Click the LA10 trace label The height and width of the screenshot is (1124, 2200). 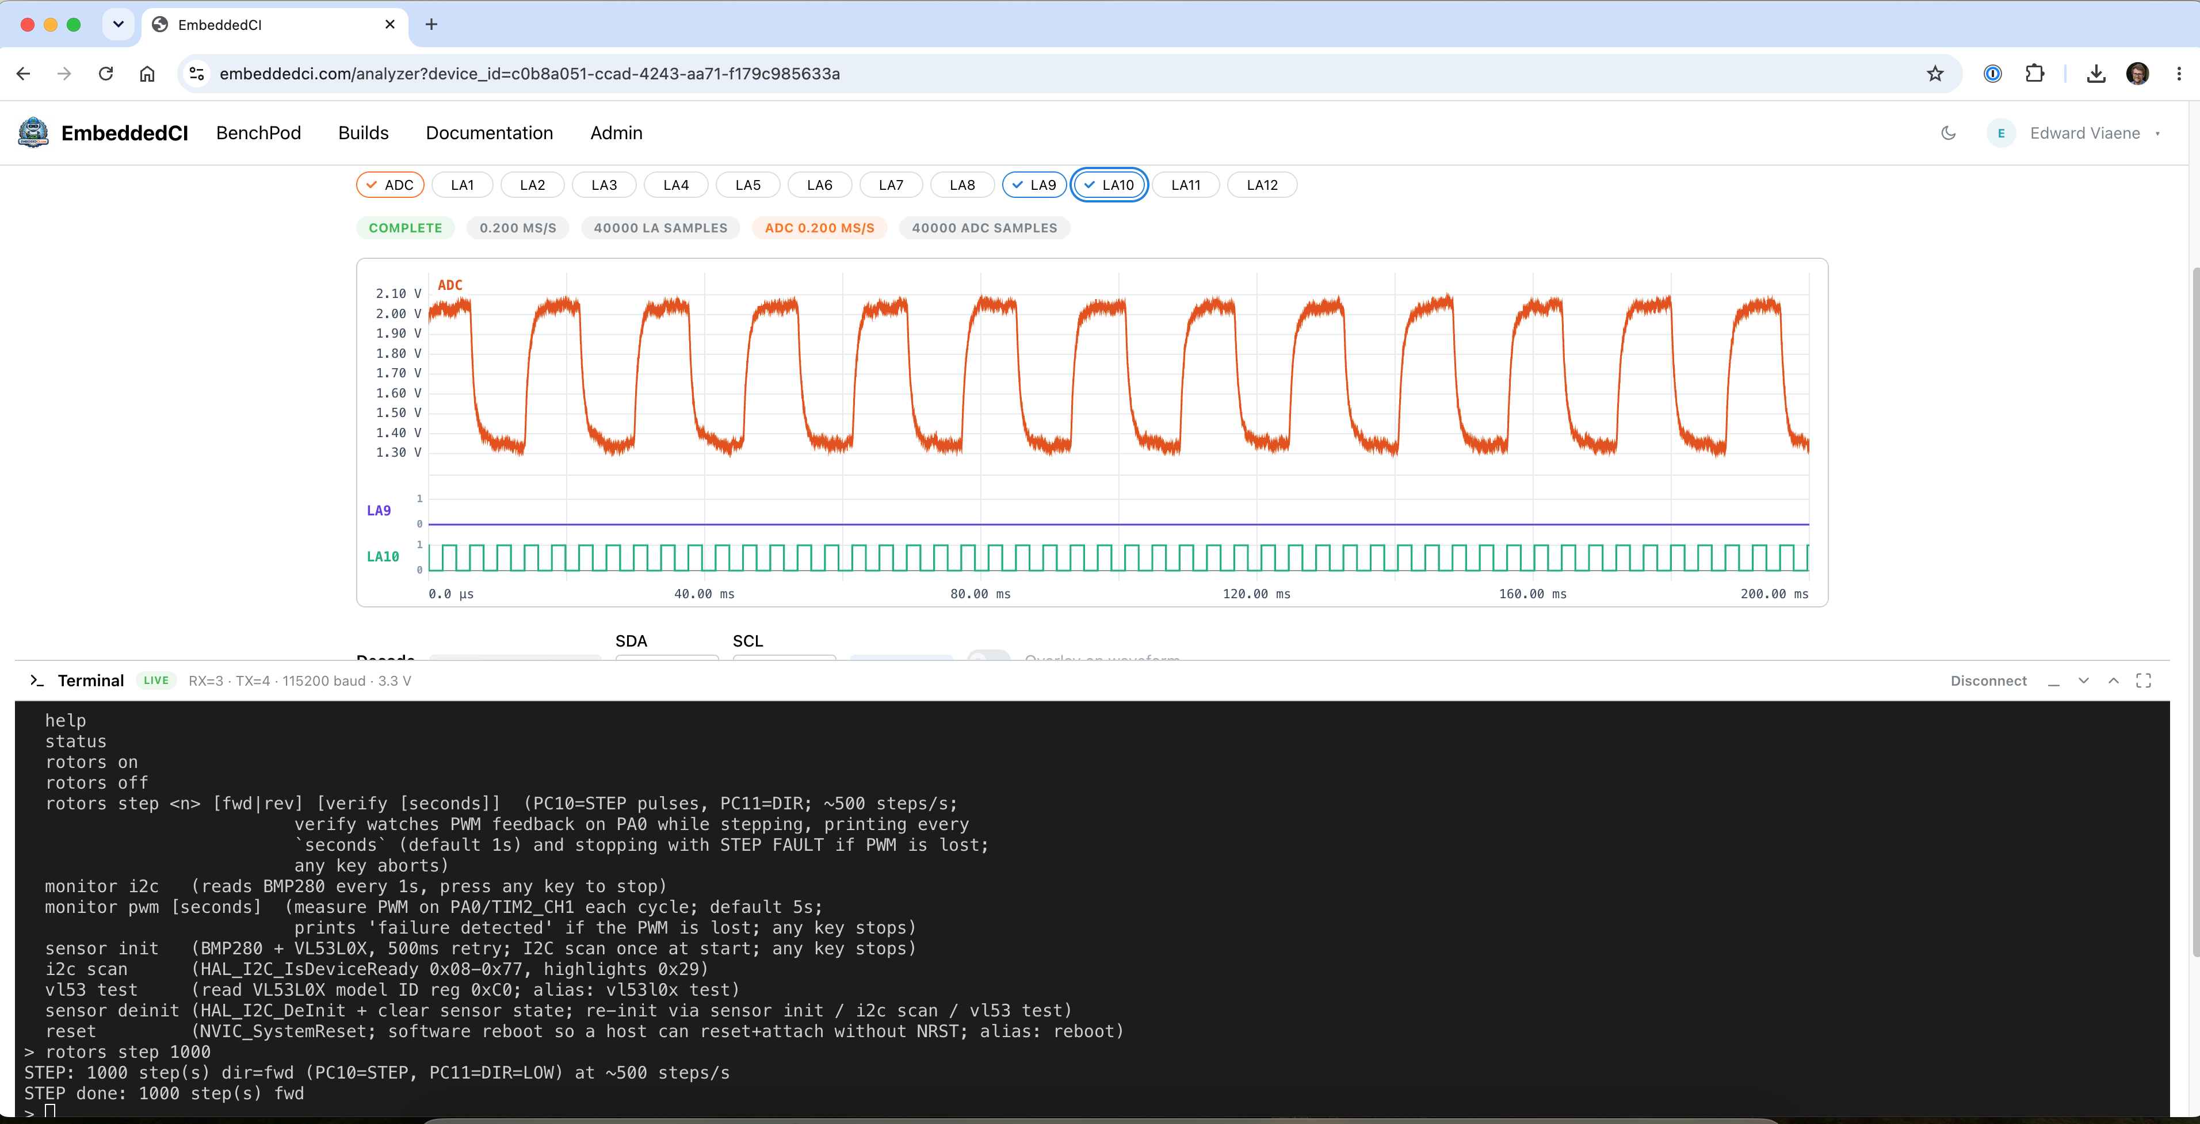point(383,557)
